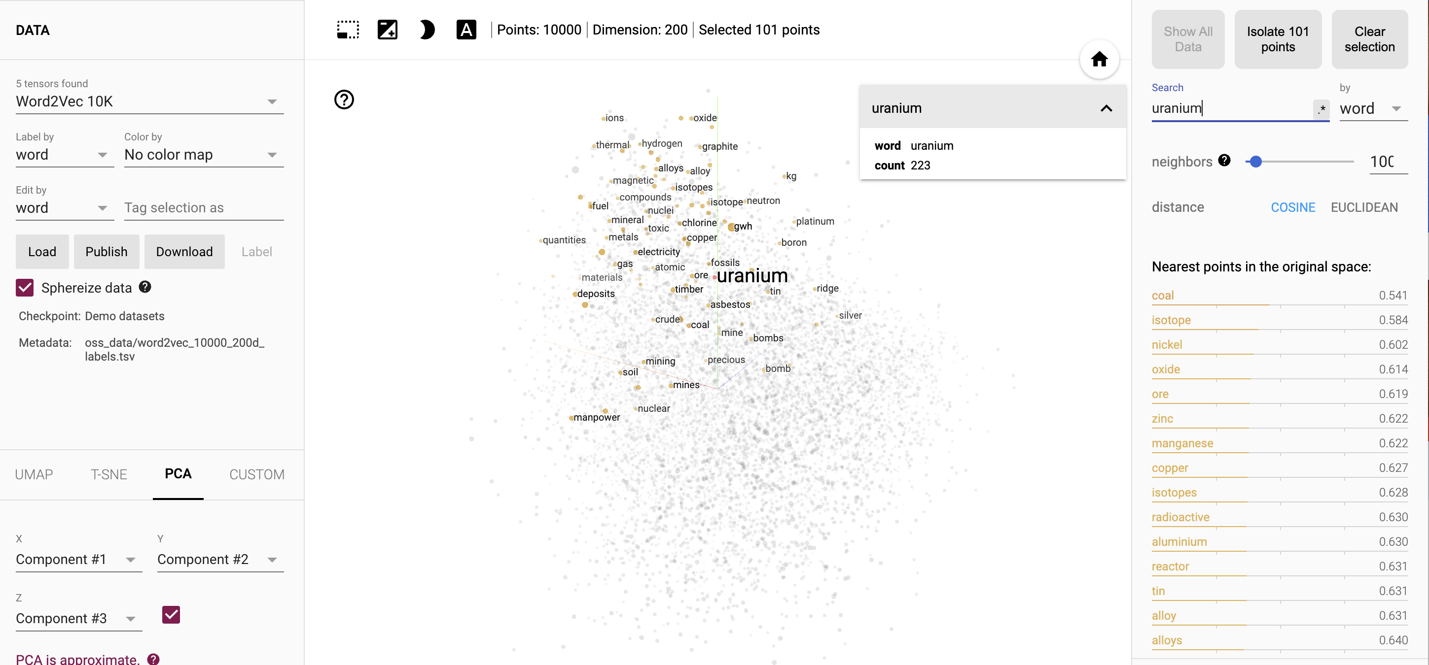This screenshot has height=665, width=1429.
Task: Click the help/question mark icon
Action: pos(344,100)
